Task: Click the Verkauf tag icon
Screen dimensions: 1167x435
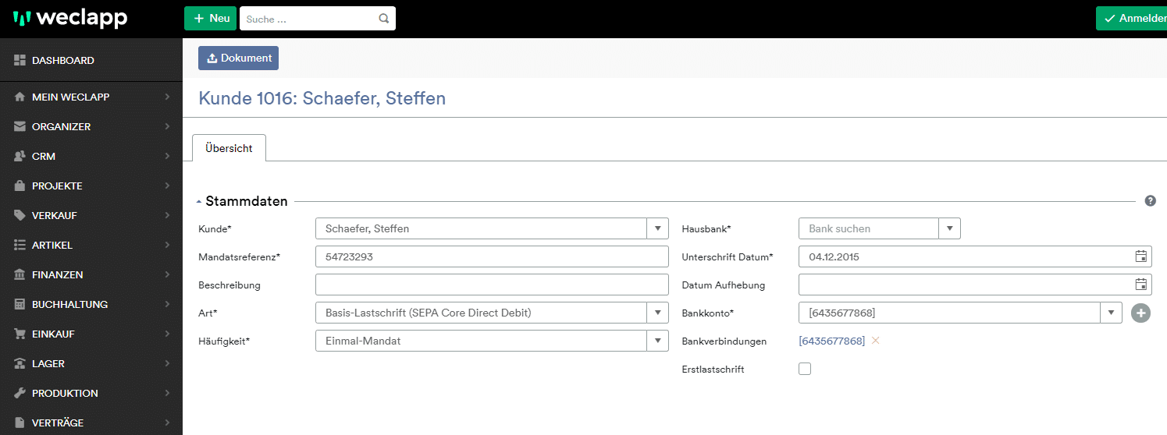Action: point(20,216)
